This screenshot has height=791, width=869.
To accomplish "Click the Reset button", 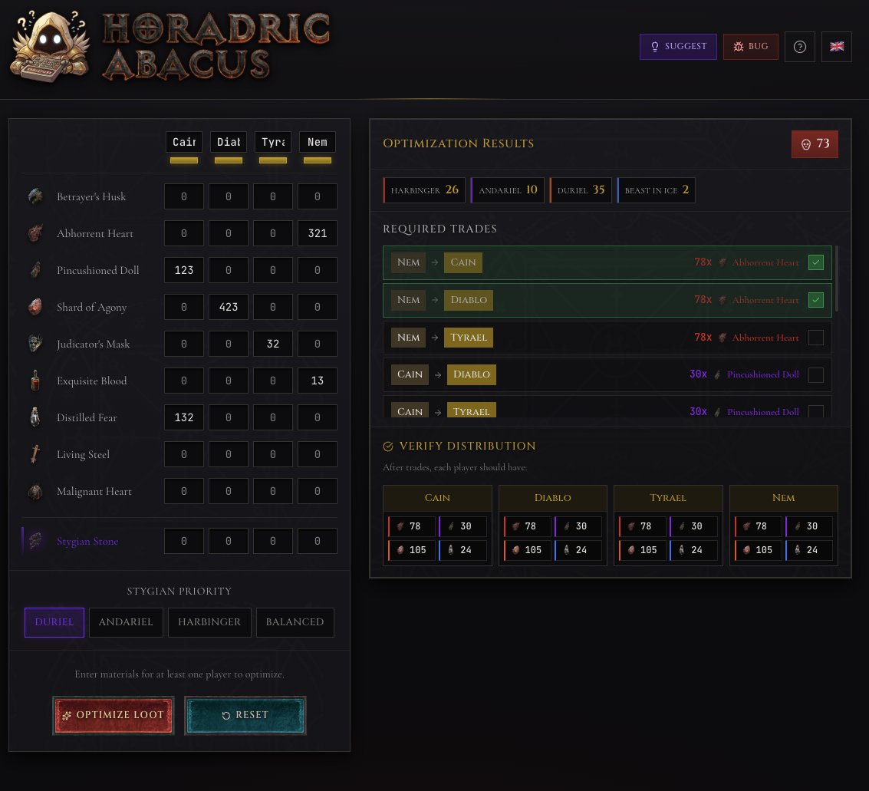I will click(x=245, y=715).
